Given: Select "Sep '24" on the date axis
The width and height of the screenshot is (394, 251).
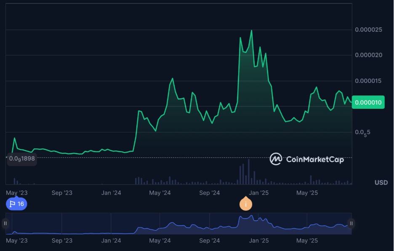Looking at the screenshot, I should tap(210, 193).
